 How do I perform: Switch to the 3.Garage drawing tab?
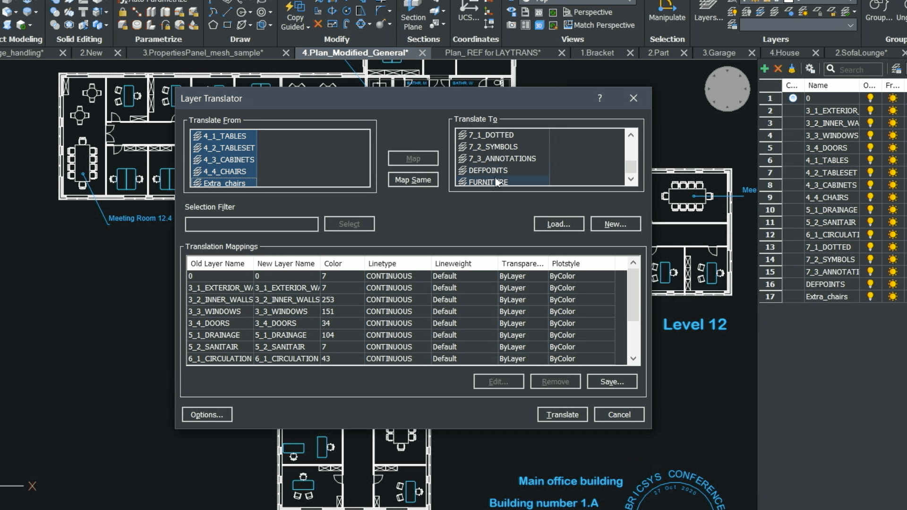coord(718,53)
